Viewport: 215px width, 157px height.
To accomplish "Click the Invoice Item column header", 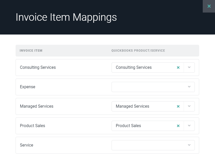I will (x=31, y=51).
